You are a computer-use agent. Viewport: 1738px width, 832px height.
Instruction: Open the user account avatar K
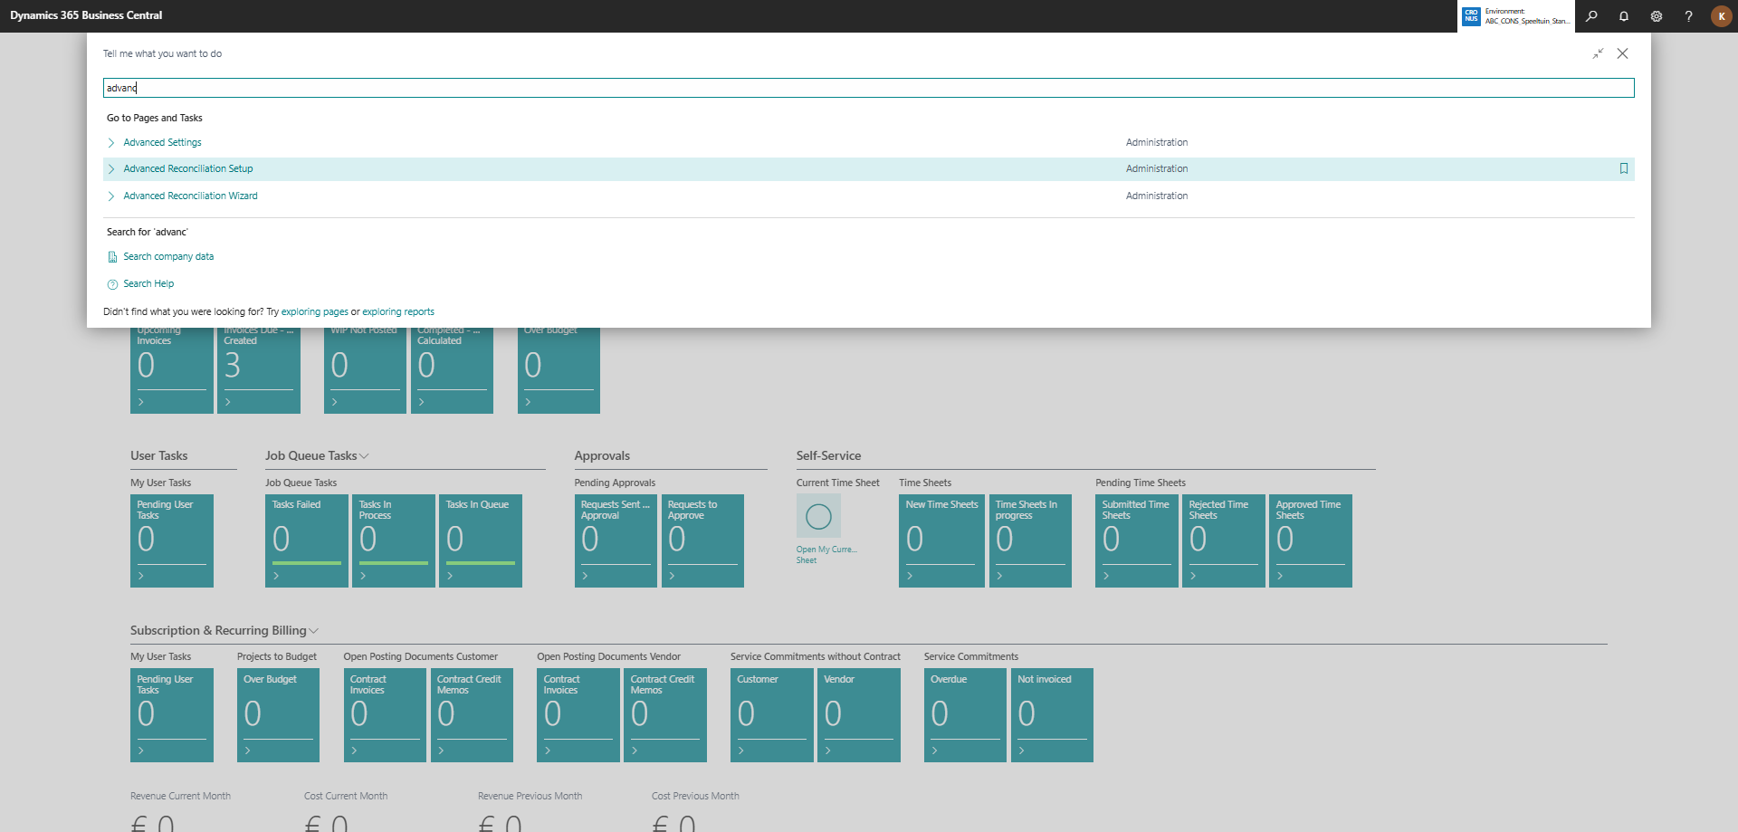(x=1721, y=16)
